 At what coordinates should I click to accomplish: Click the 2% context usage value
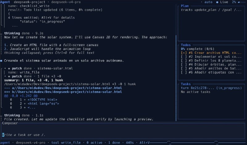234,2
